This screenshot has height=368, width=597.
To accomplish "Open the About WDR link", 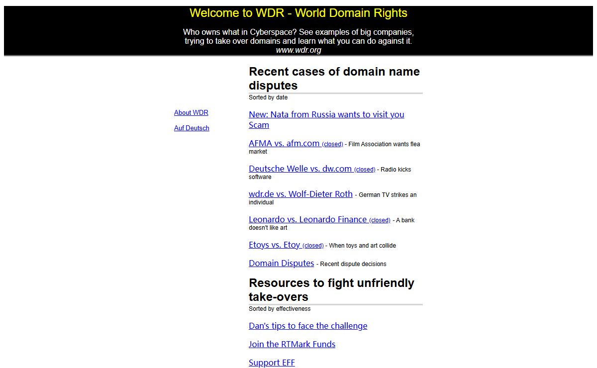I will pos(191,112).
